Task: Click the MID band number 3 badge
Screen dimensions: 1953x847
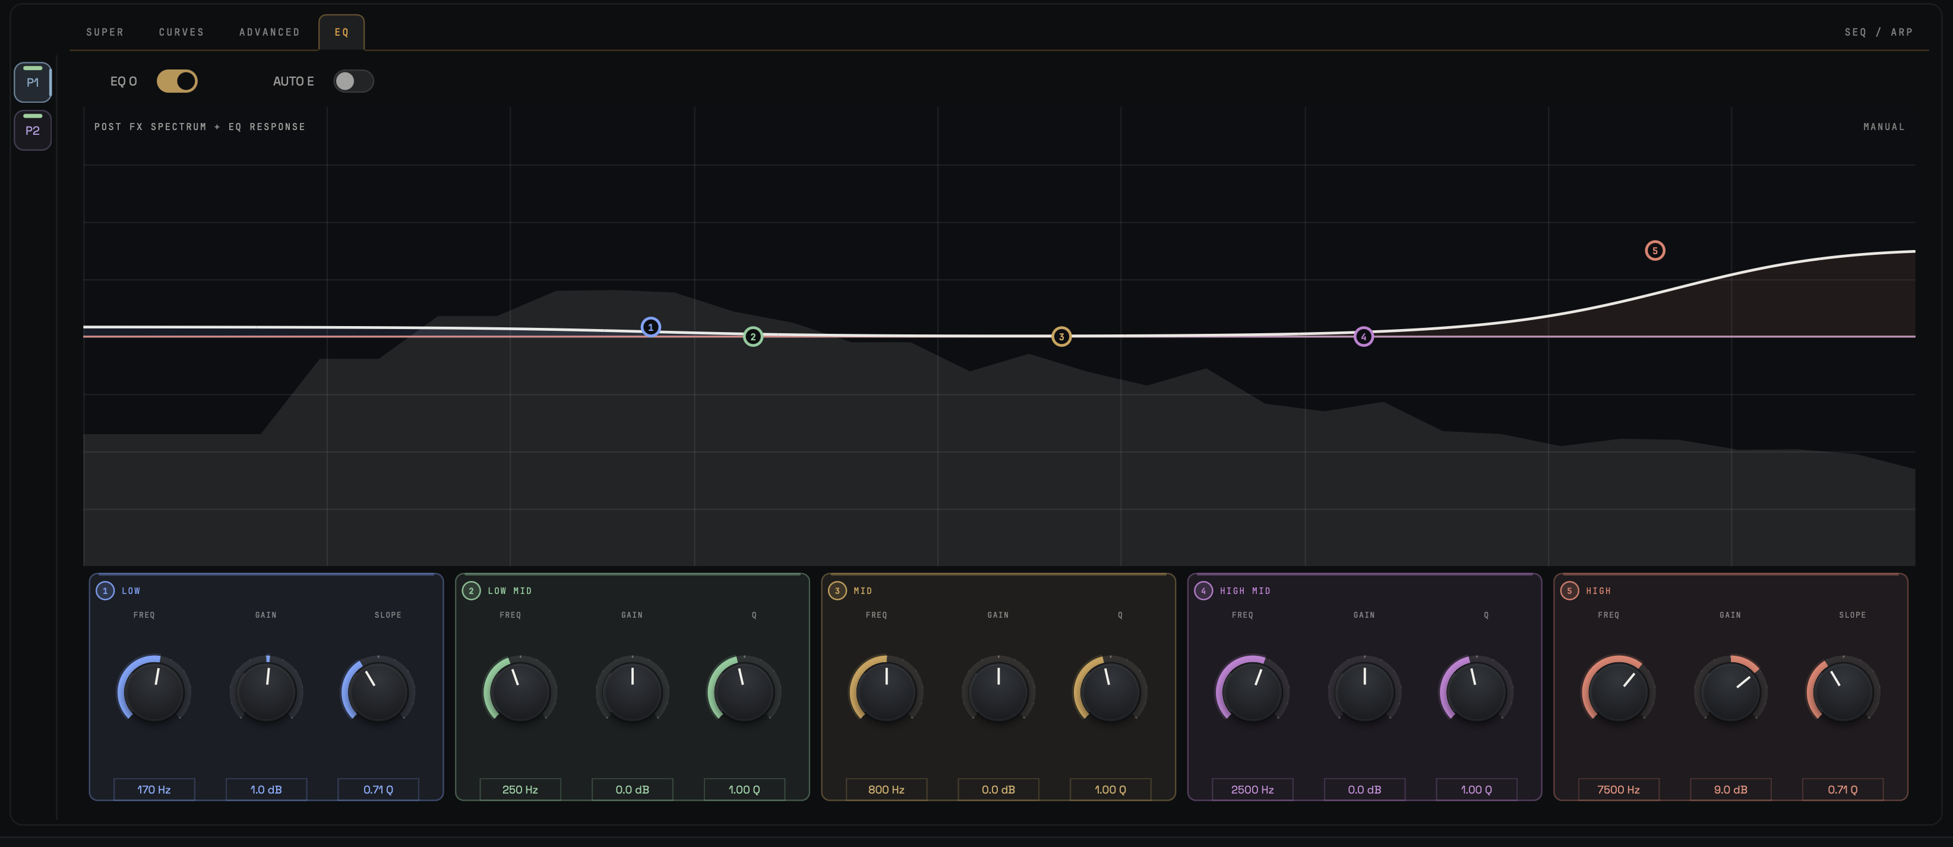Action: pyautogui.click(x=837, y=590)
